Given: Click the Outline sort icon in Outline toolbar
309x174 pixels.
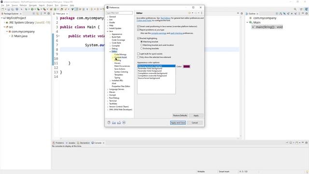Looking at the screenshot, I should click(x=281, y=14).
